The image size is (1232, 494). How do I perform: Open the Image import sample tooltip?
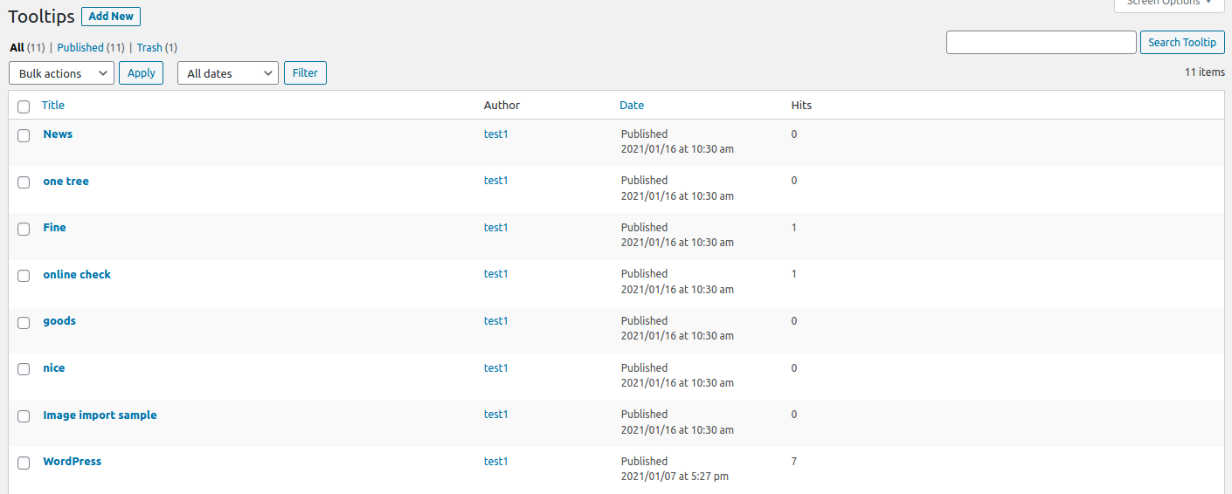pos(100,415)
